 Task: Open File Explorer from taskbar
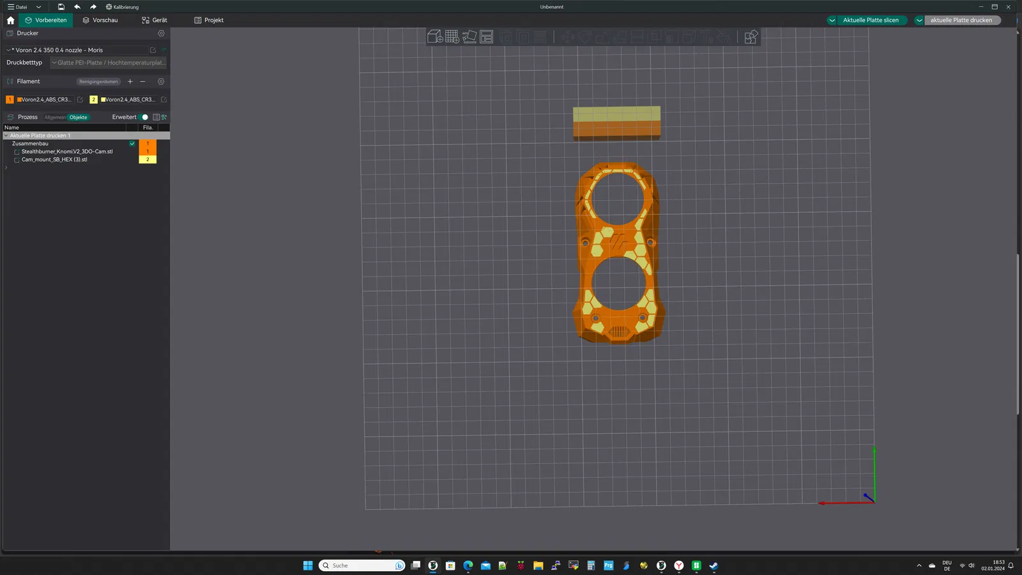pos(538,565)
